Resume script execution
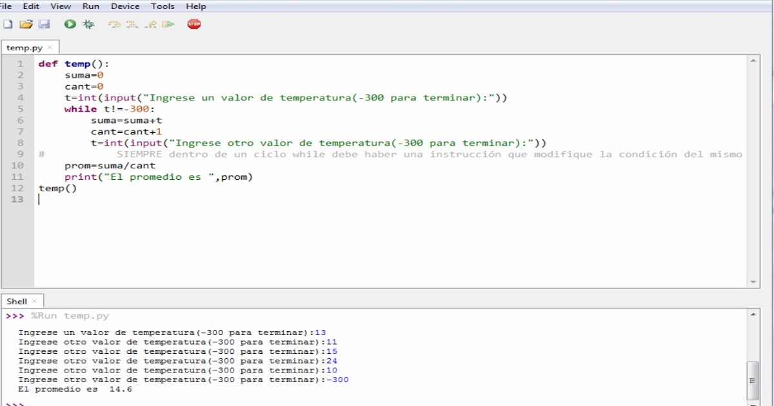This screenshot has height=406, width=774. pos(166,24)
